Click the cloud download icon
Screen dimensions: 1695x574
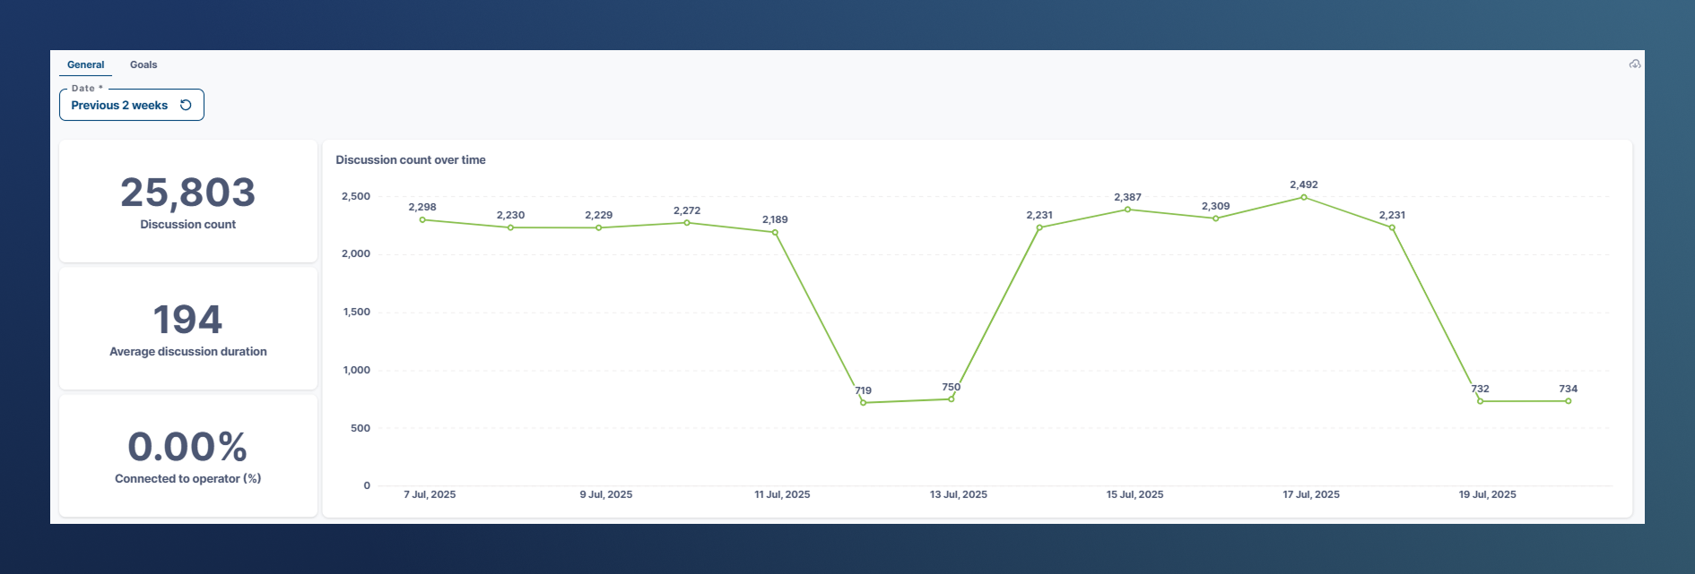[x=1635, y=64]
